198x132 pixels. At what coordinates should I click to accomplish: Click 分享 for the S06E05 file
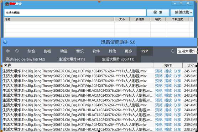(177, 91)
